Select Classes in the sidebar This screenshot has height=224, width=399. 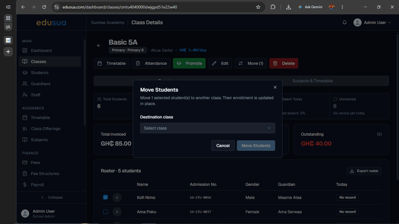(50, 62)
